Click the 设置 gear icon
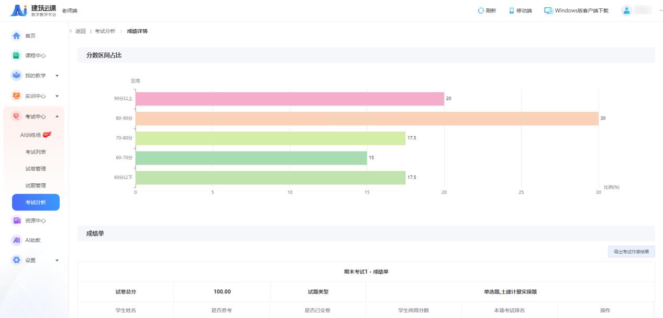The width and height of the screenshot is (663, 318). pos(16,260)
